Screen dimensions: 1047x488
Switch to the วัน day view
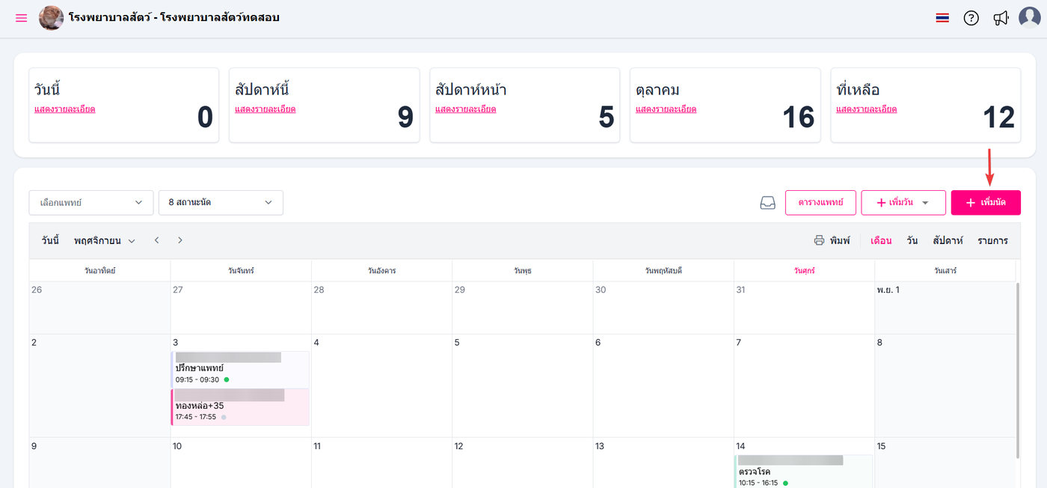coord(912,240)
